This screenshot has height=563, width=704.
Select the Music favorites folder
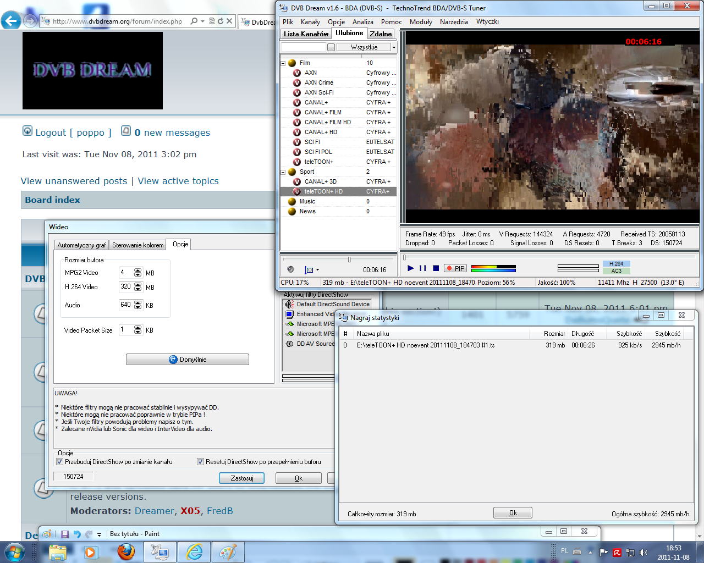click(x=307, y=201)
